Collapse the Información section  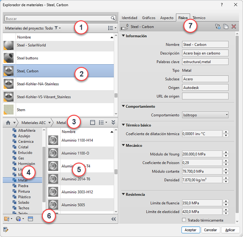[x=123, y=36]
